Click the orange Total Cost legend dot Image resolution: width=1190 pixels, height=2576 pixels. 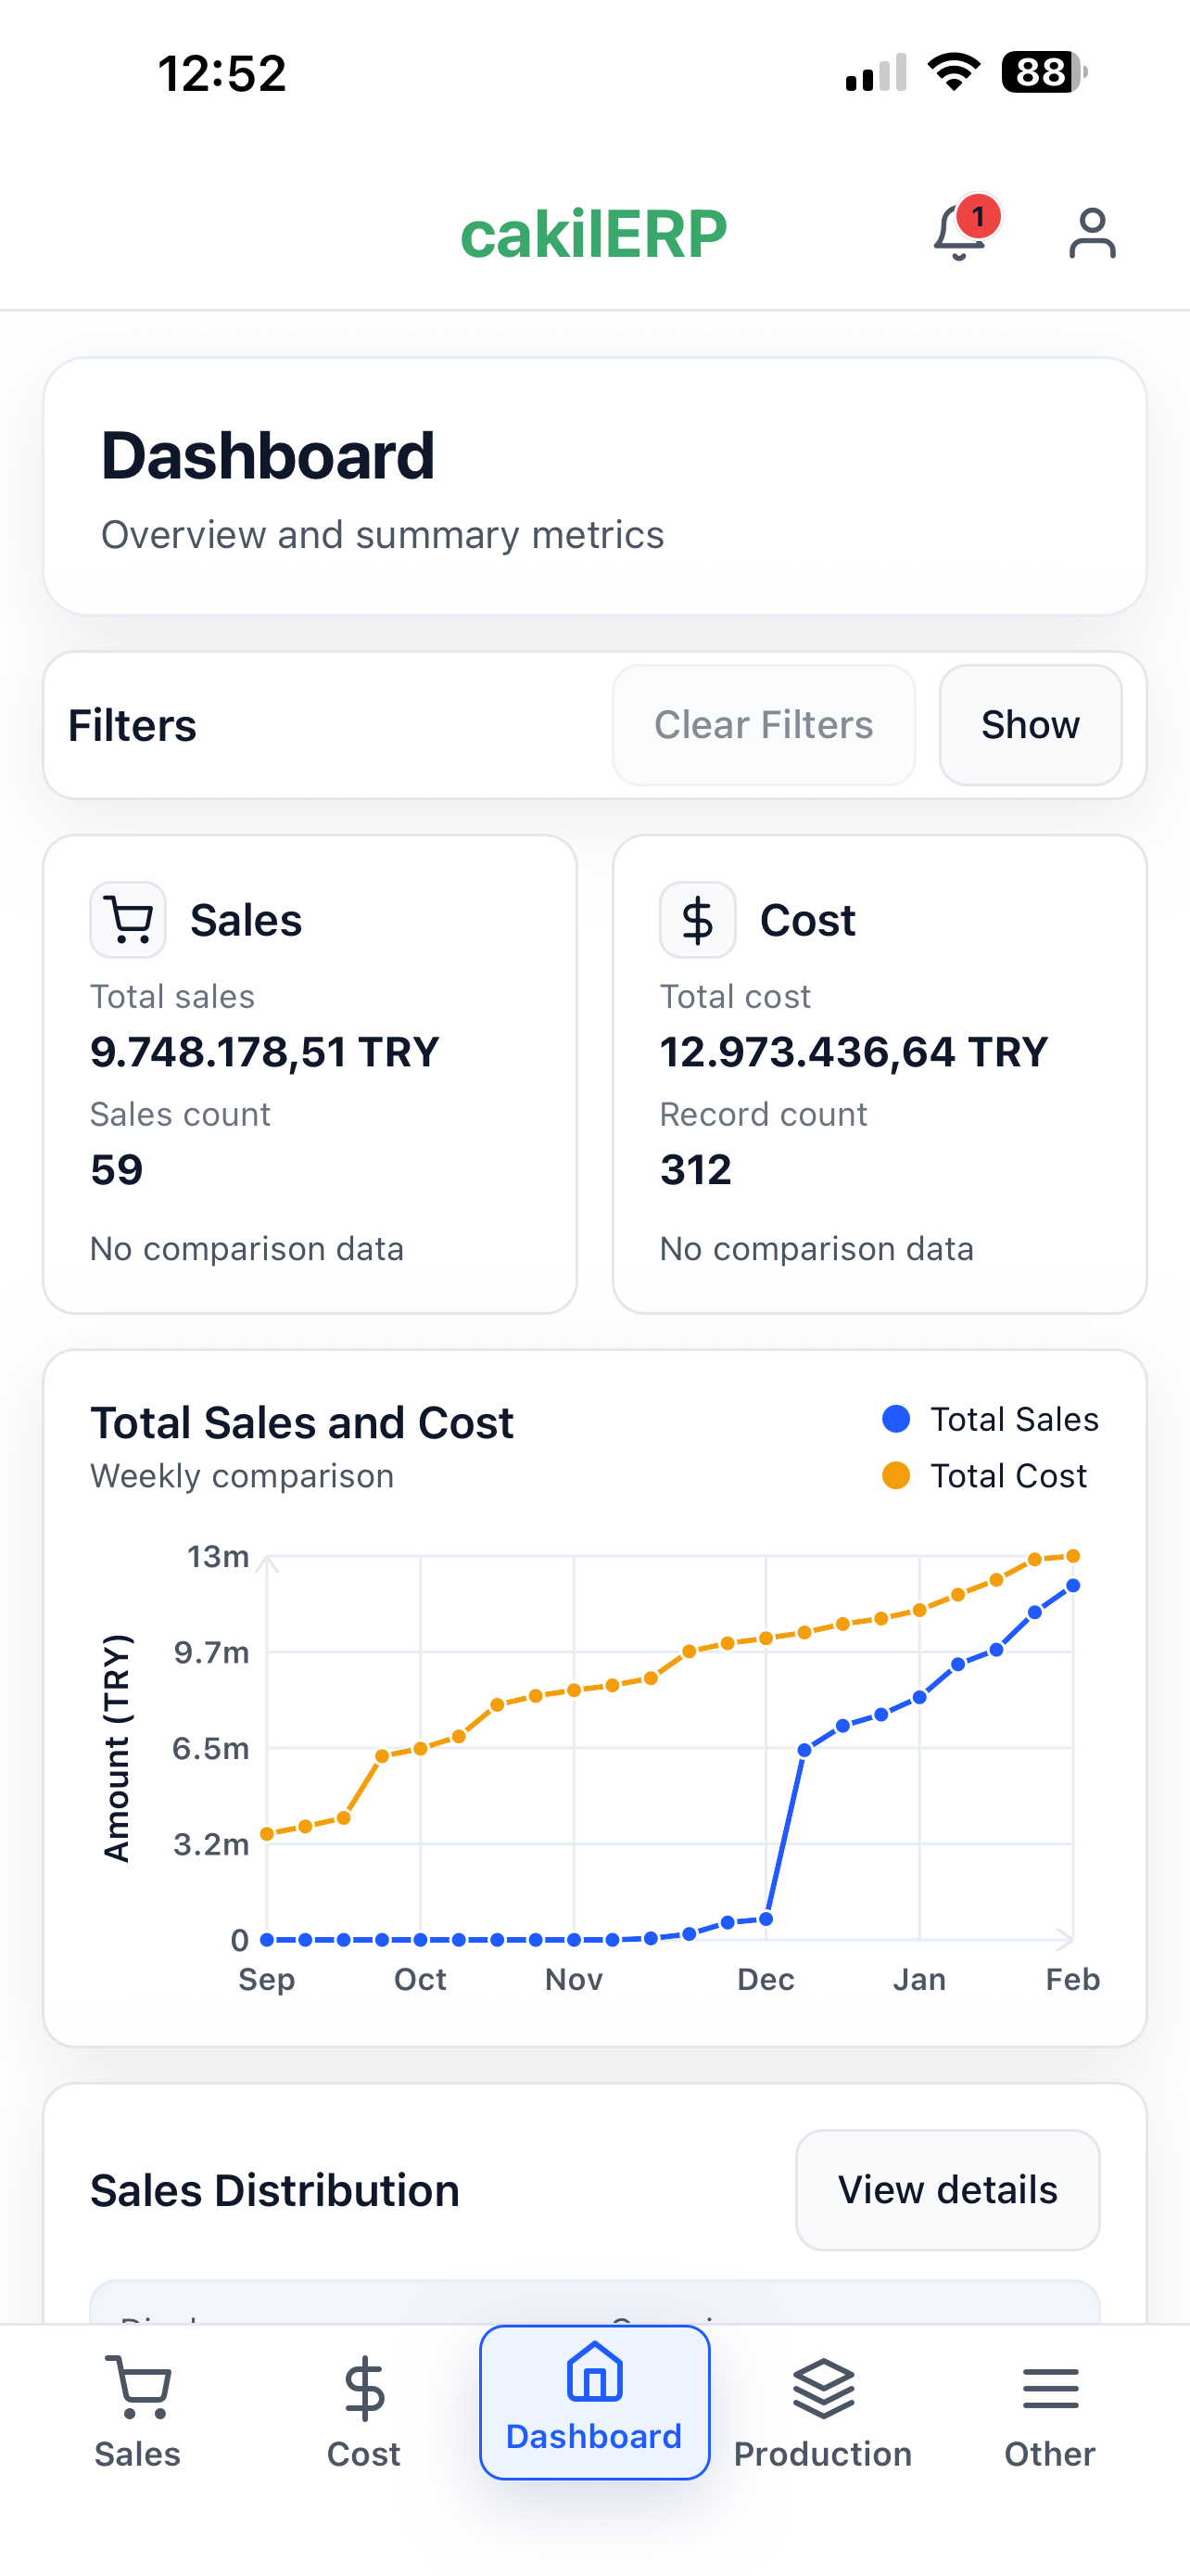pos(896,1476)
